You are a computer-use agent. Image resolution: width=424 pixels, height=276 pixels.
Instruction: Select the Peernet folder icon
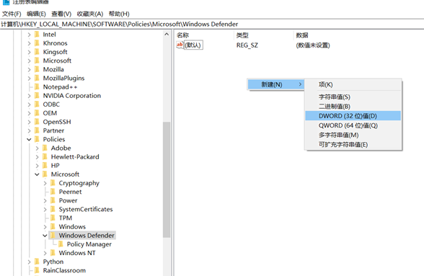[53, 192]
